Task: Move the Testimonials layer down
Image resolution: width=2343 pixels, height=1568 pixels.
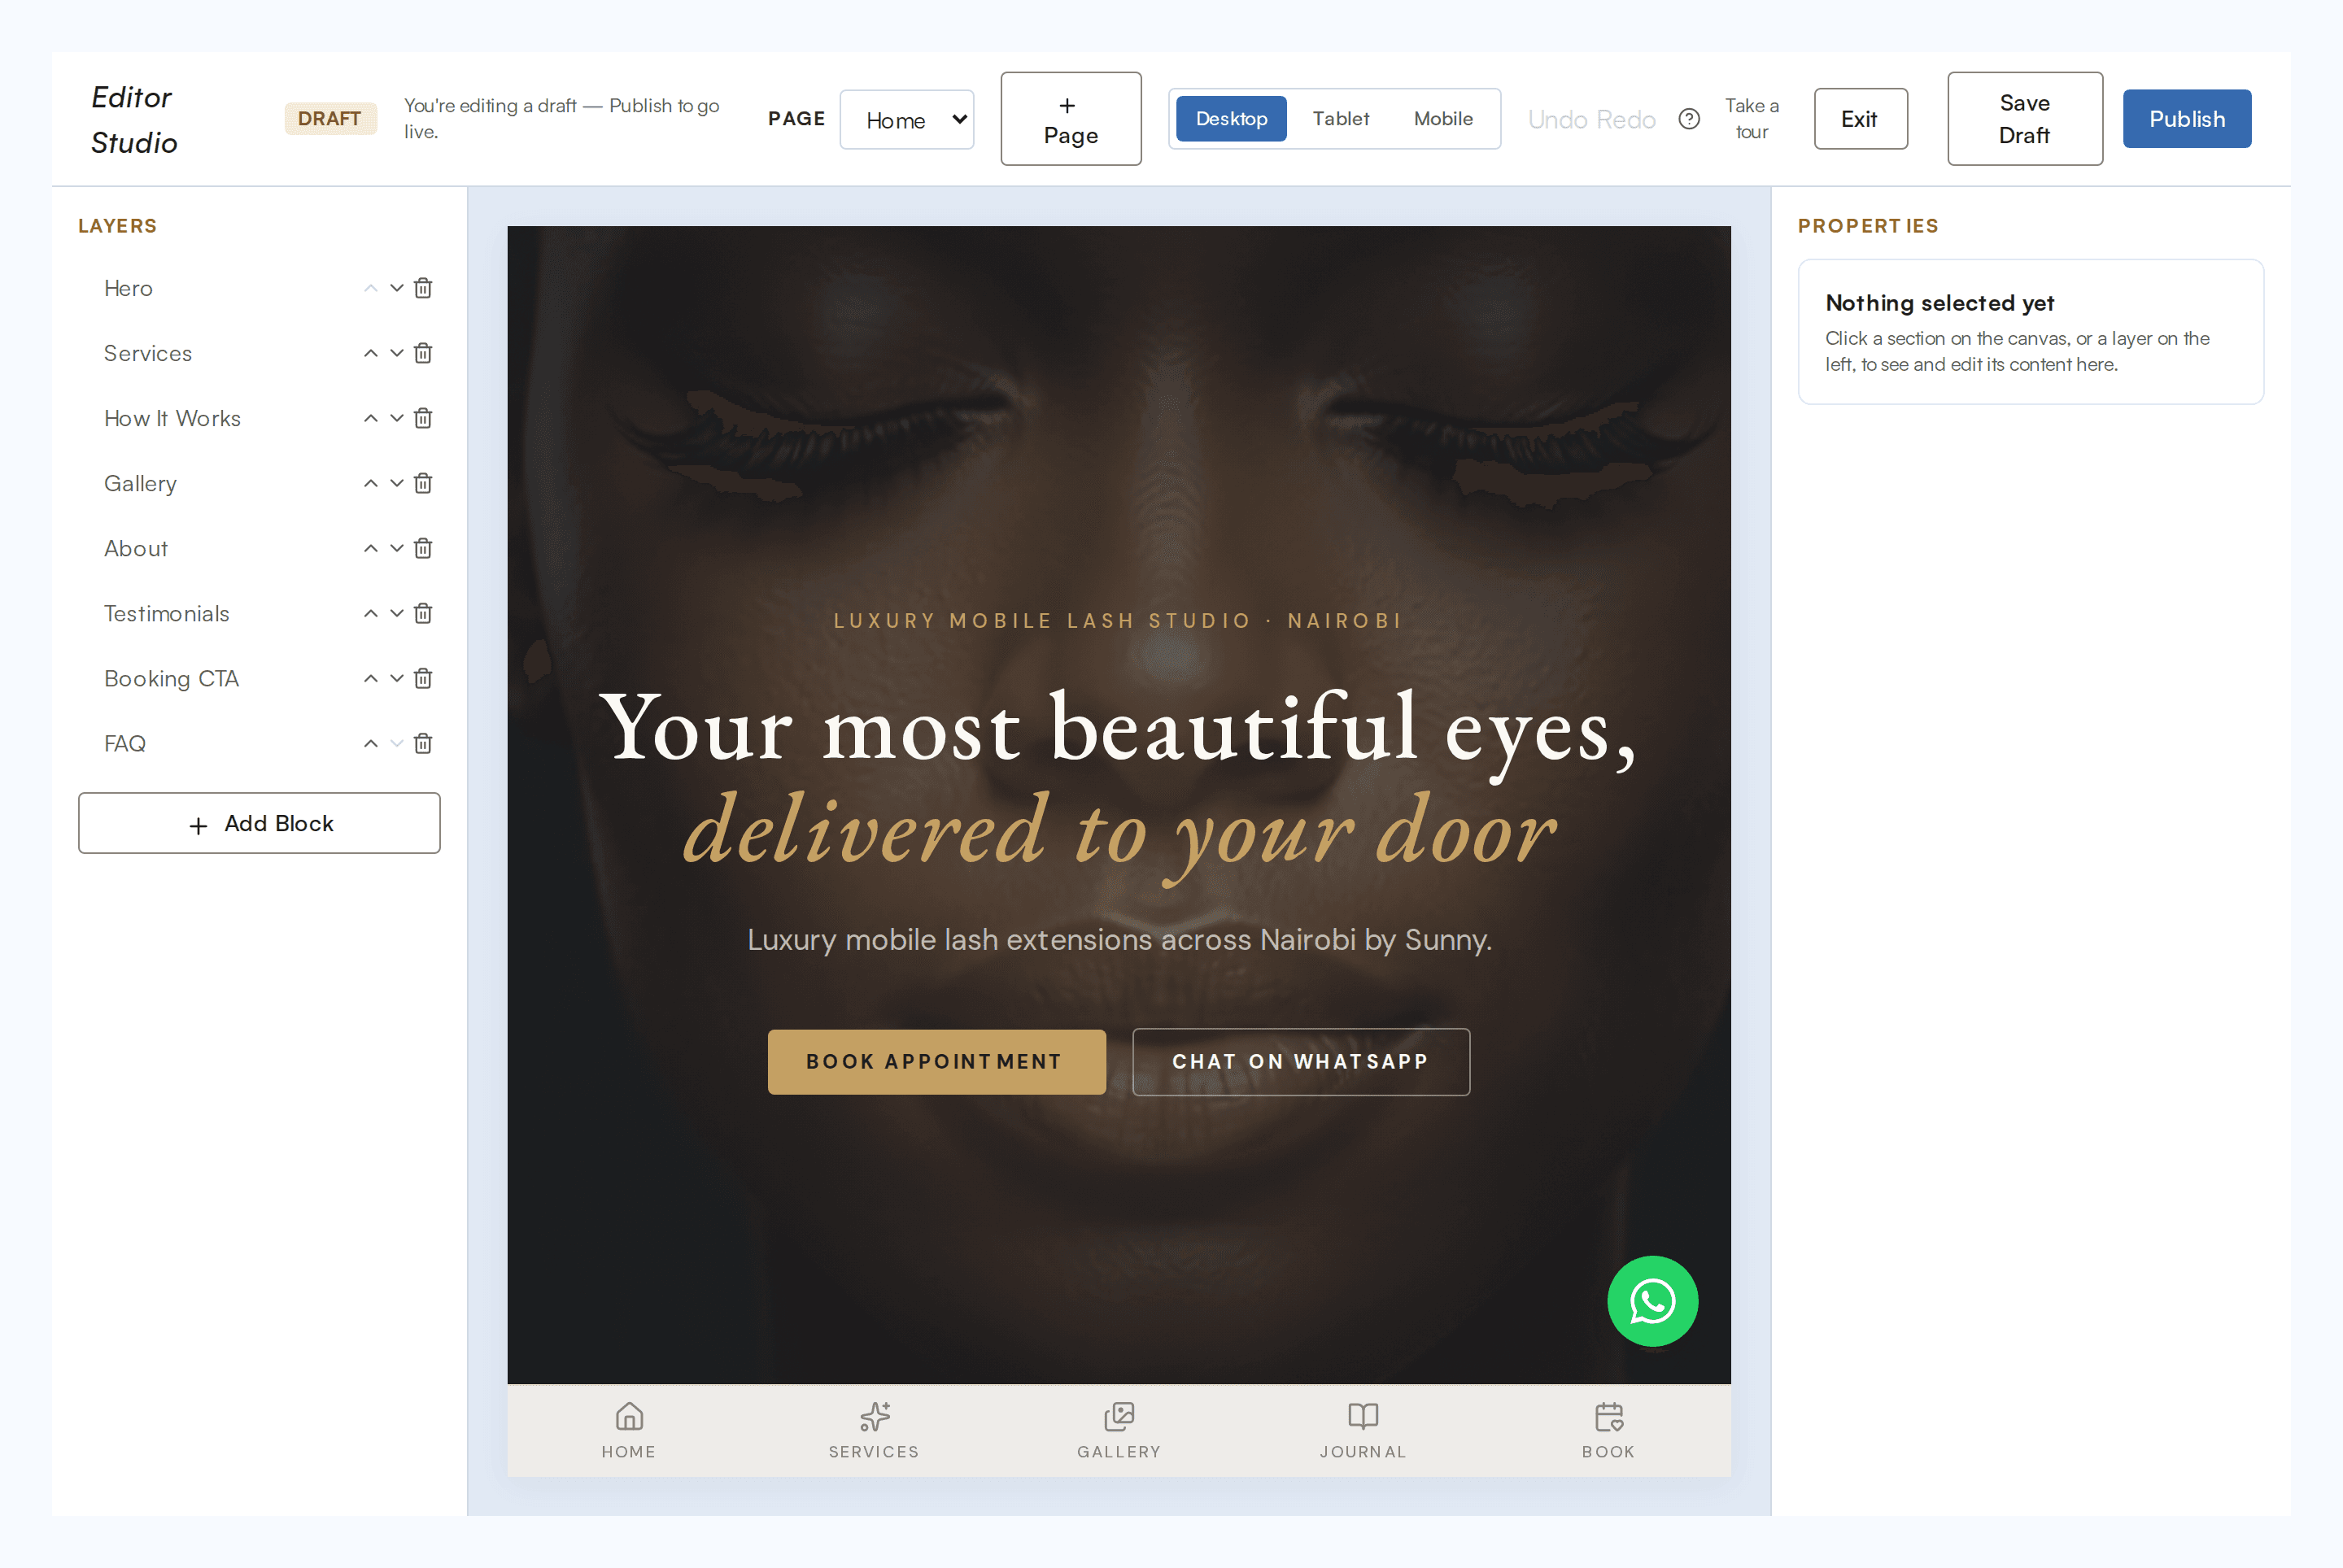Action: tap(397, 613)
